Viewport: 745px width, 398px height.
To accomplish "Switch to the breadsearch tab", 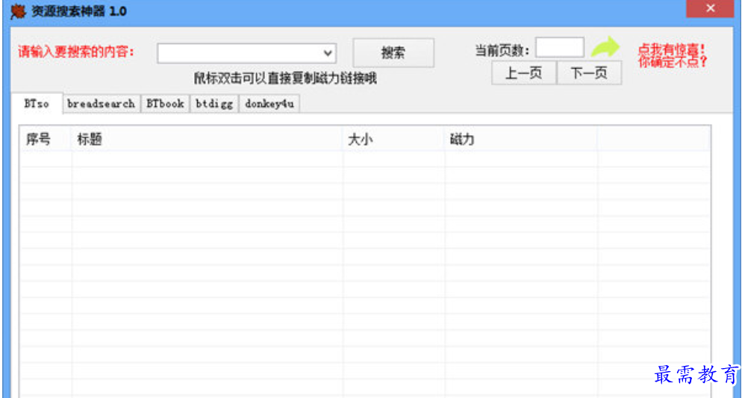I will click(x=102, y=104).
